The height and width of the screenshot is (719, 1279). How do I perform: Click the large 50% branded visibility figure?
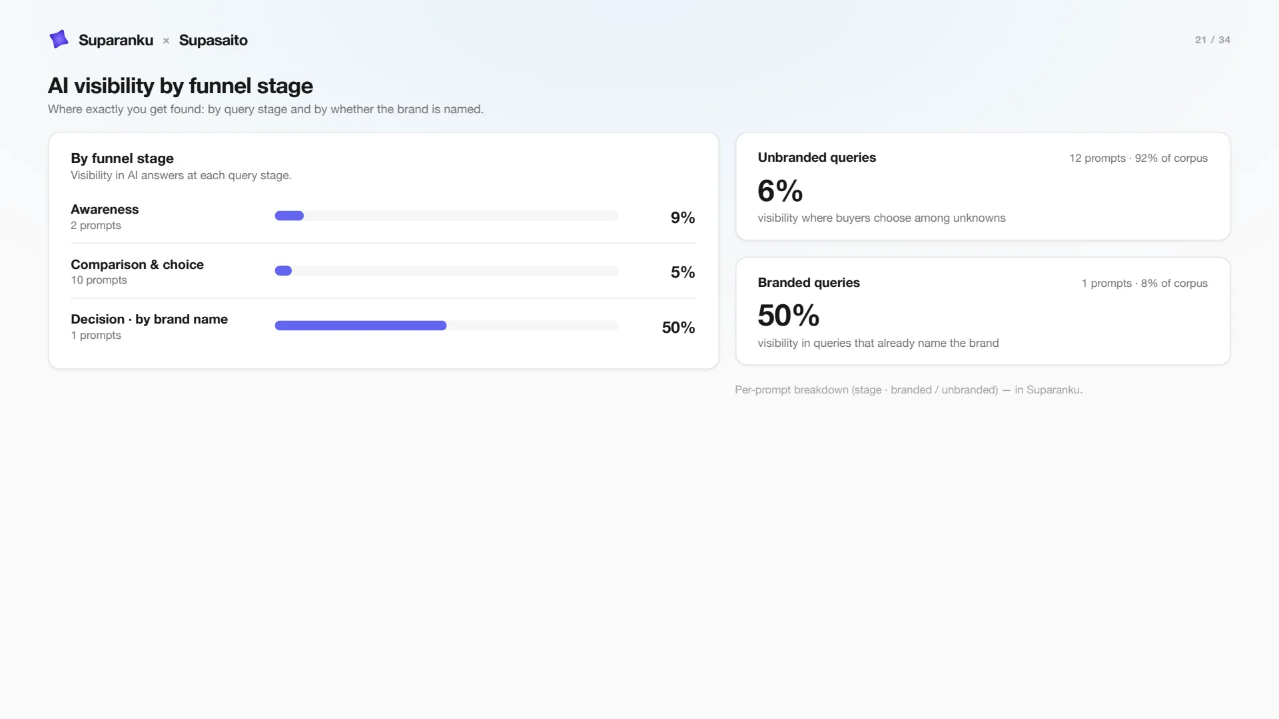pyautogui.click(x=789, y=316)
